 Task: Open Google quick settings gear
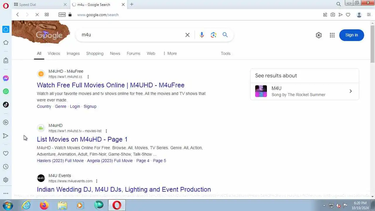319,35
